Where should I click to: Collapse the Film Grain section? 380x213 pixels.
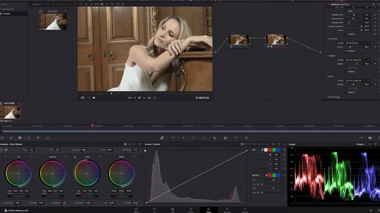327,39
